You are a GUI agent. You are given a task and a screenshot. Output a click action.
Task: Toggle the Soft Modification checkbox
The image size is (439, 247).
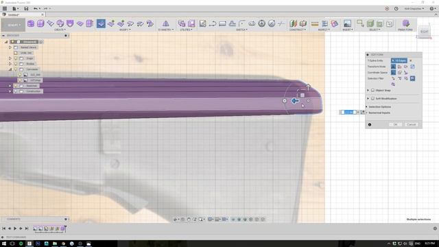click(372, 99)
